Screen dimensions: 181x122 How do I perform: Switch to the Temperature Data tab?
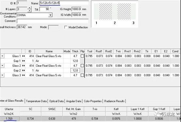tap(36, 101)
